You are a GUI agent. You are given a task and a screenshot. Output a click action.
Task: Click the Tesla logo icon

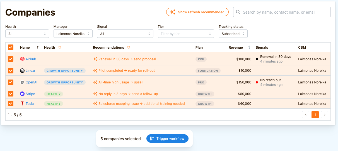22,104
